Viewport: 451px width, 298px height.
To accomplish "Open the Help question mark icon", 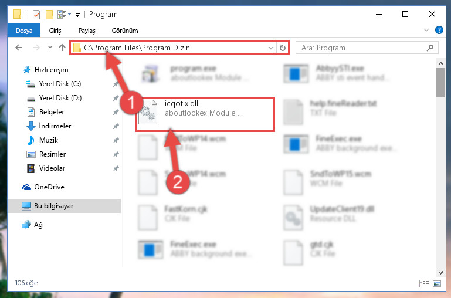I will pos(439,30).
